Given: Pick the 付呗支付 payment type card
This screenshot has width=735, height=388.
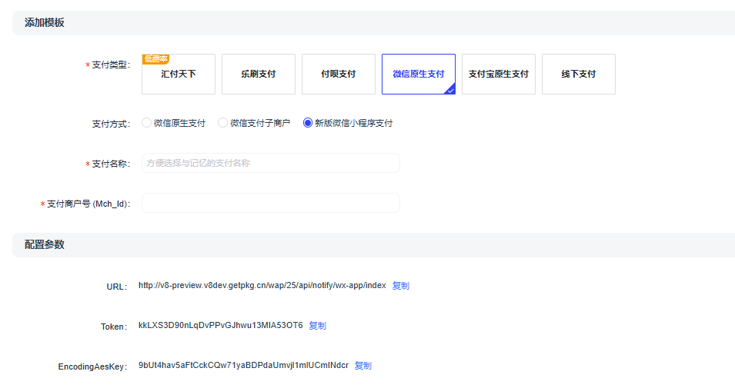Looking at the screenshot, I should [339, 75].
